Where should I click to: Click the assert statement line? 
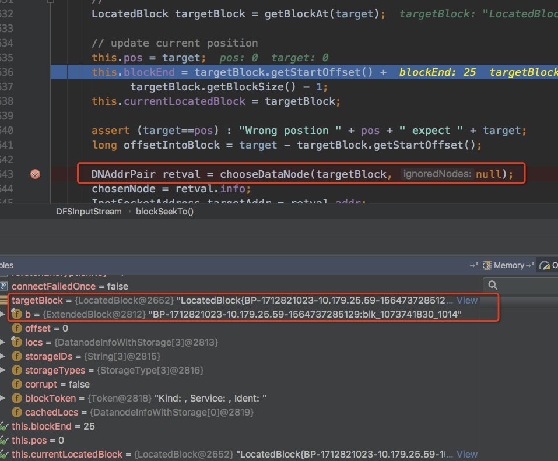pyautogui.click(x=309, y=131)
